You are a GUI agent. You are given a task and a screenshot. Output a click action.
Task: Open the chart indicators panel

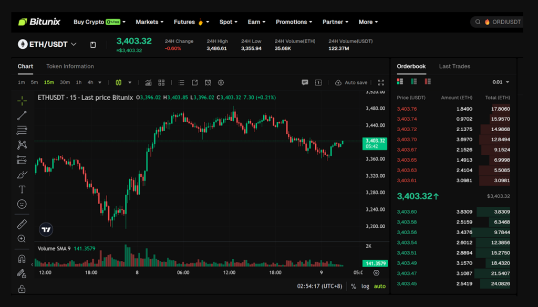pyautogui.click(x=148, y=82)
